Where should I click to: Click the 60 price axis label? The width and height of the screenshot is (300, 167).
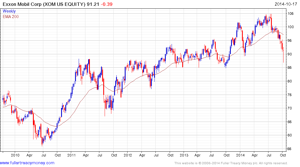(x=290, y=135)
